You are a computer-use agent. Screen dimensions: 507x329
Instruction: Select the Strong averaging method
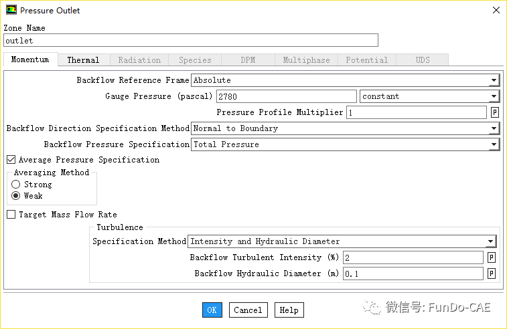pos(16,184)
